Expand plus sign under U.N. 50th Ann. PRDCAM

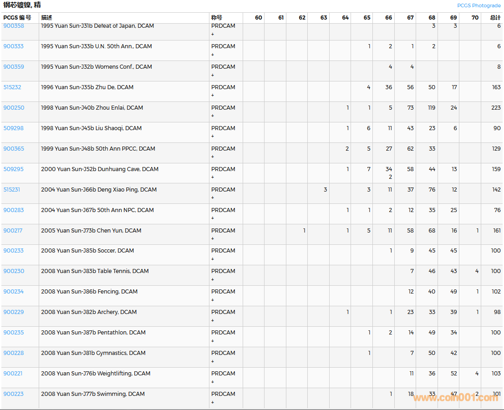[213, 55]
